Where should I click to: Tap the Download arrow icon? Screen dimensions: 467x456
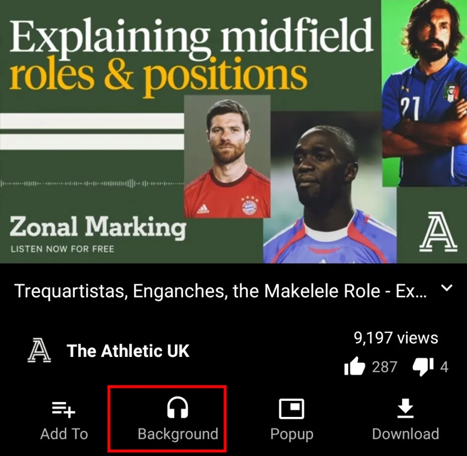pyautogui.click(x=406, y=409)
